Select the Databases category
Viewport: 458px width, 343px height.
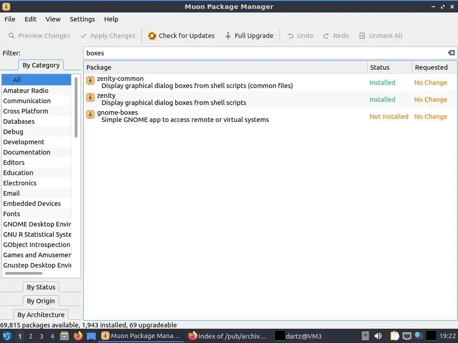click(x=36, y=121)
